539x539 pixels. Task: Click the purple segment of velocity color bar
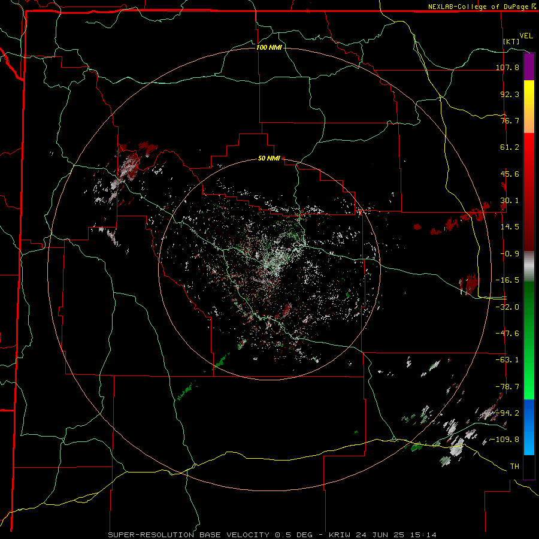[x=529, y=66]
